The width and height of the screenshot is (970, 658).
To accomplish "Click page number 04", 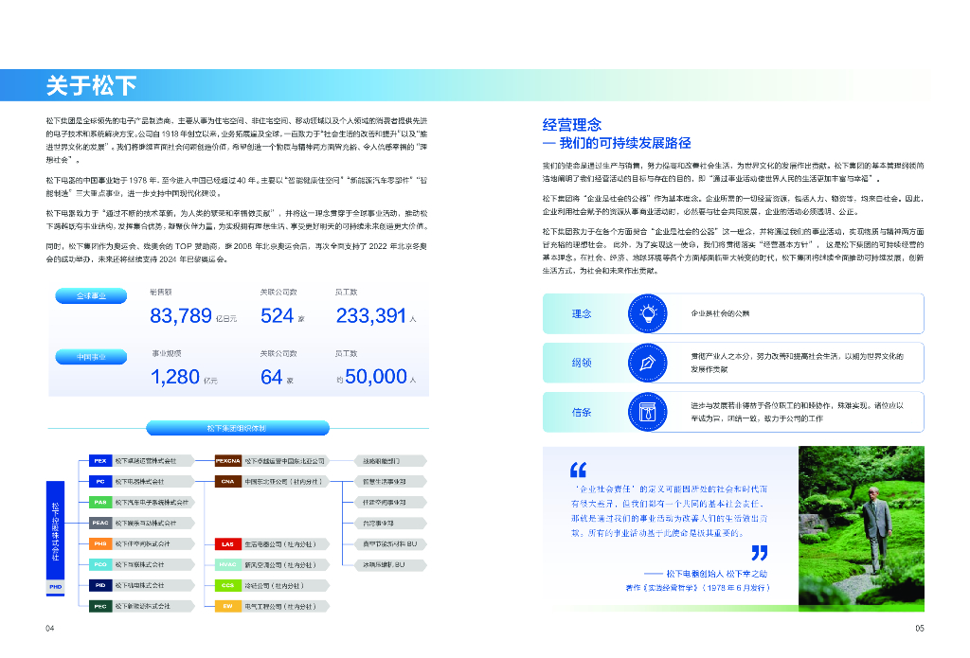I will pos(50,629).
